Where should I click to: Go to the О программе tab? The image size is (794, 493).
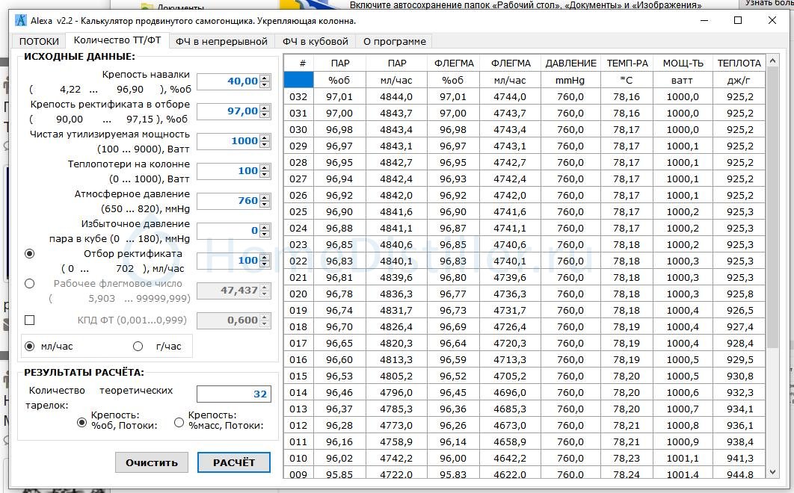tap(395, 42)
